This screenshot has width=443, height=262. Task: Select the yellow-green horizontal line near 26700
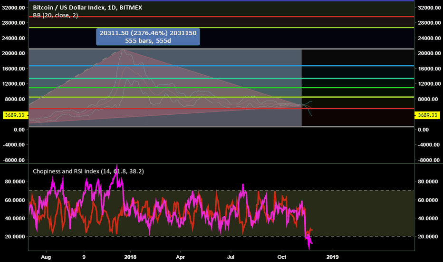[221, 28]
